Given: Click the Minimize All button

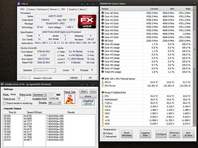Looking at the screenshot, I should coord(175,134).
